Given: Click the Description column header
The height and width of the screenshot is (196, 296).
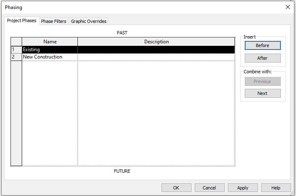Looking at the screenshot, I should (x=156, y=42).
